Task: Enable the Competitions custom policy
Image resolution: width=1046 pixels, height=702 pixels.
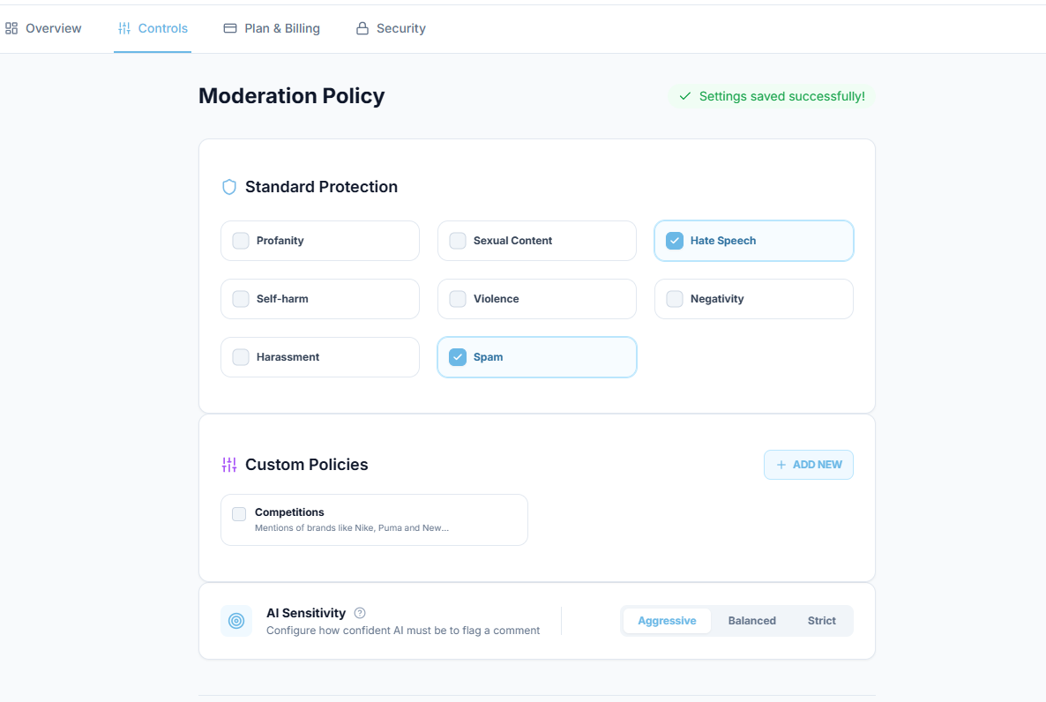Action: pyautogui.click(x=238, y=512)
